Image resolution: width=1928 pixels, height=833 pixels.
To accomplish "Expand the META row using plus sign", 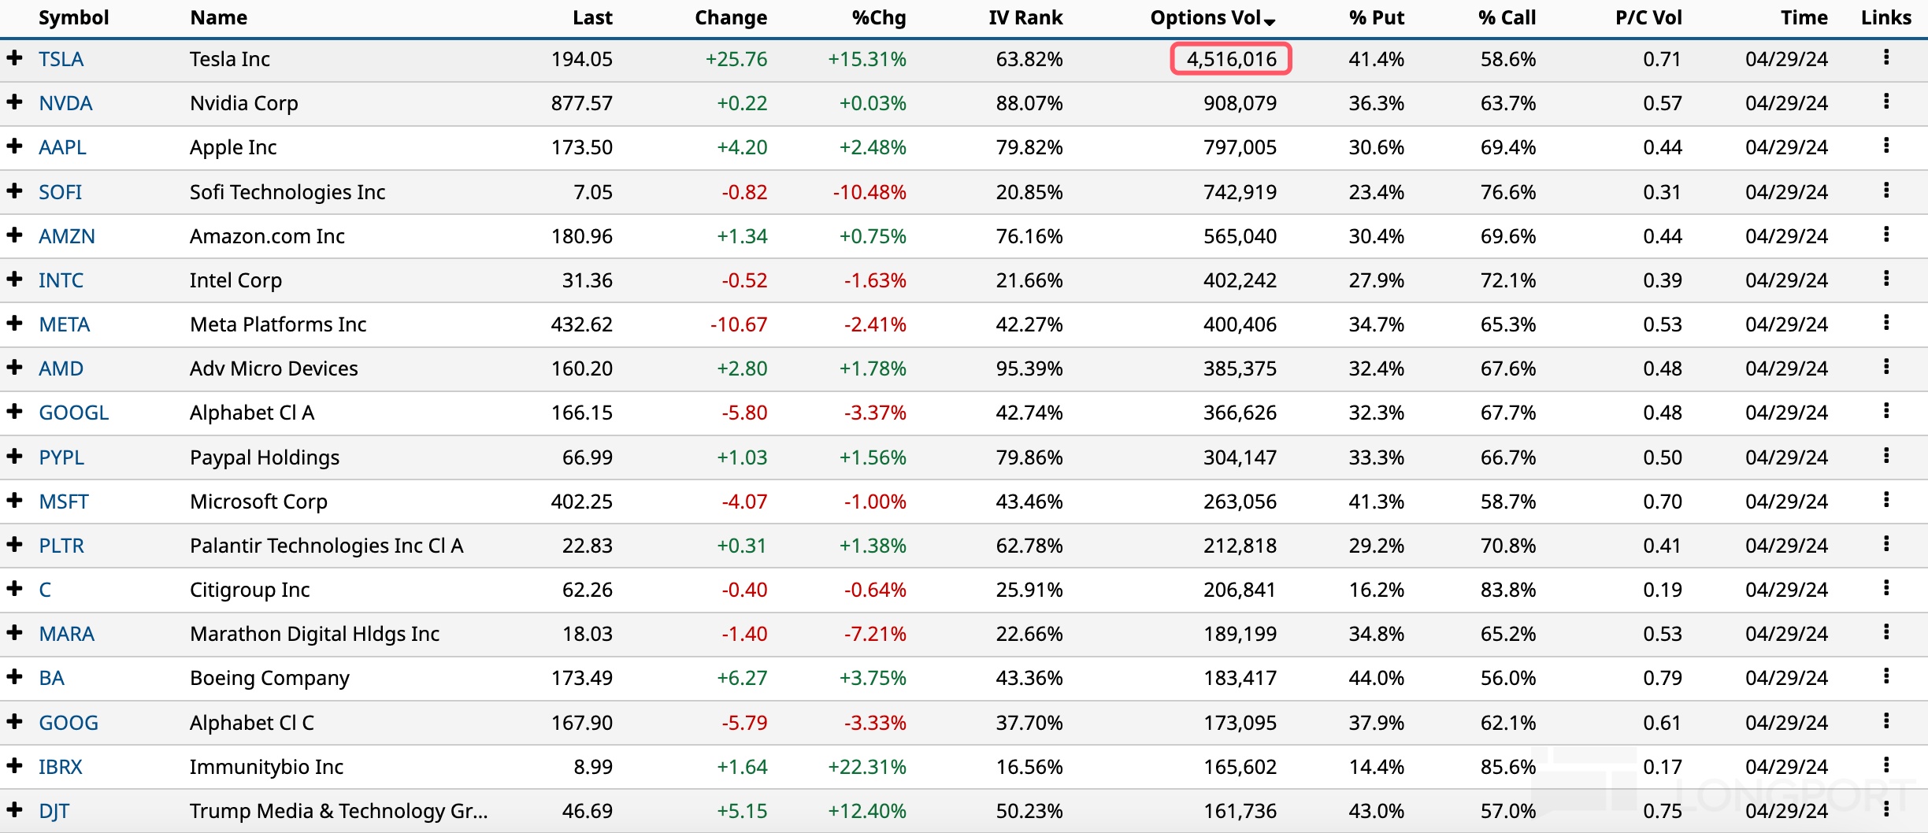I will 14,324.
